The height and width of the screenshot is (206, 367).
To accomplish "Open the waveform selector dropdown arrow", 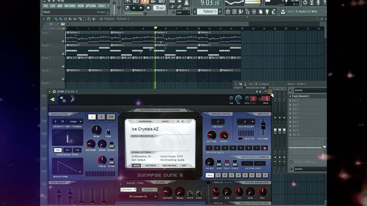I will (80, 172).
